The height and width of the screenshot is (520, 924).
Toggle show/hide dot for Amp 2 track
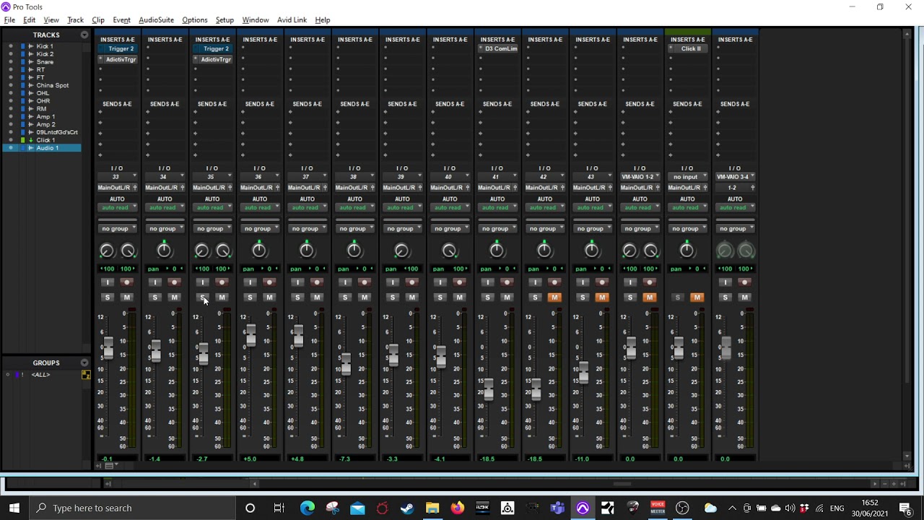coord(10,125)
